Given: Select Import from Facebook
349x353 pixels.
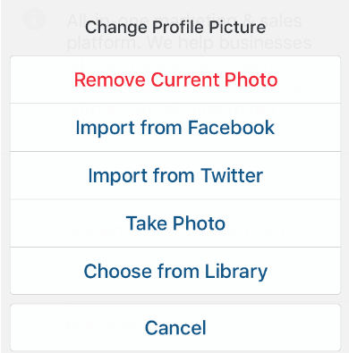Looking at the screenshot, I should tap(175, 128).
